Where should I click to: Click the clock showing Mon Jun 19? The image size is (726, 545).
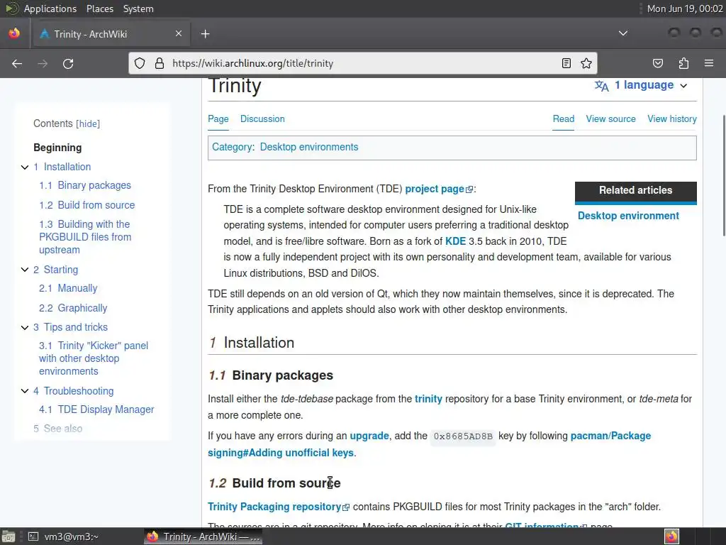(x=685, y=9)
